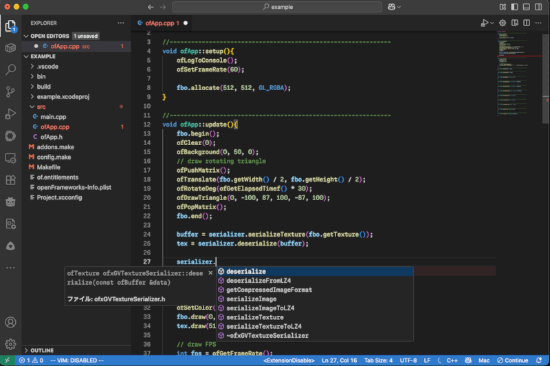Toggle the Primary Side Bar
The height and width of the screenshot is (366, 550).
(514, 7)
